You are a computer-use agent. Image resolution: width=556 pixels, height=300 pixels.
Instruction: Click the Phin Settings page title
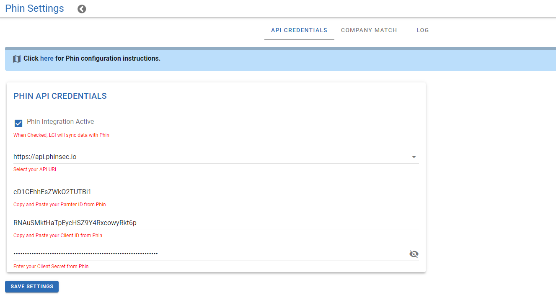[34, 8]
